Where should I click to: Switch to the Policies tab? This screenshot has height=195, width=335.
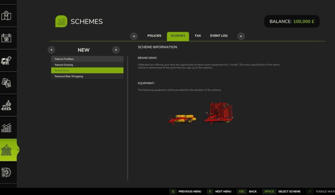coord(154,36)
